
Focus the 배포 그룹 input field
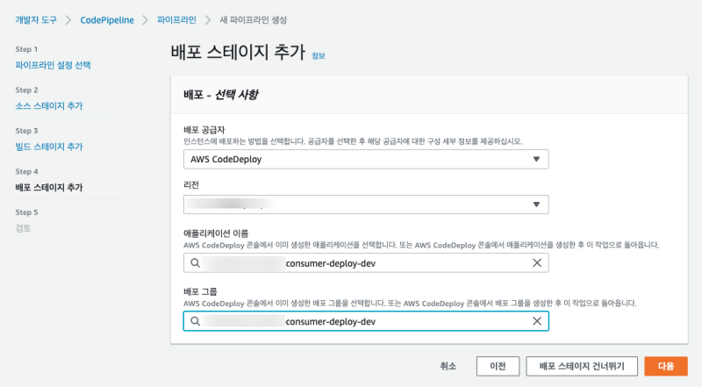point(366,321)
